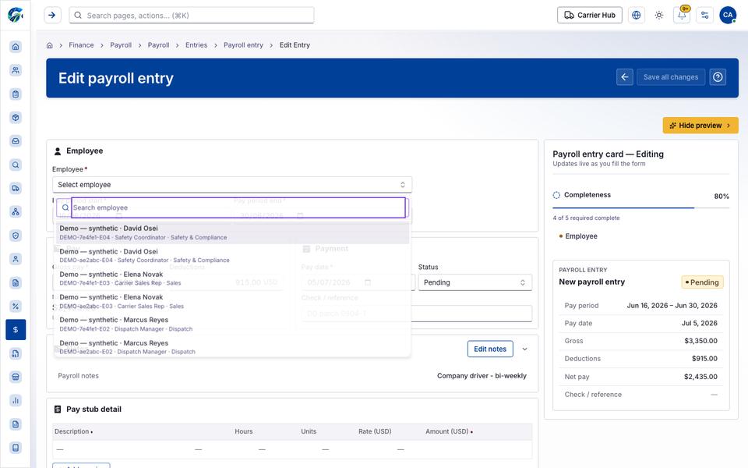This screenshot has height=468, width=748.
Task: Choose Elena Novak with ID DEMO-ae2abc-E03
Action: [x=232, y=301]
